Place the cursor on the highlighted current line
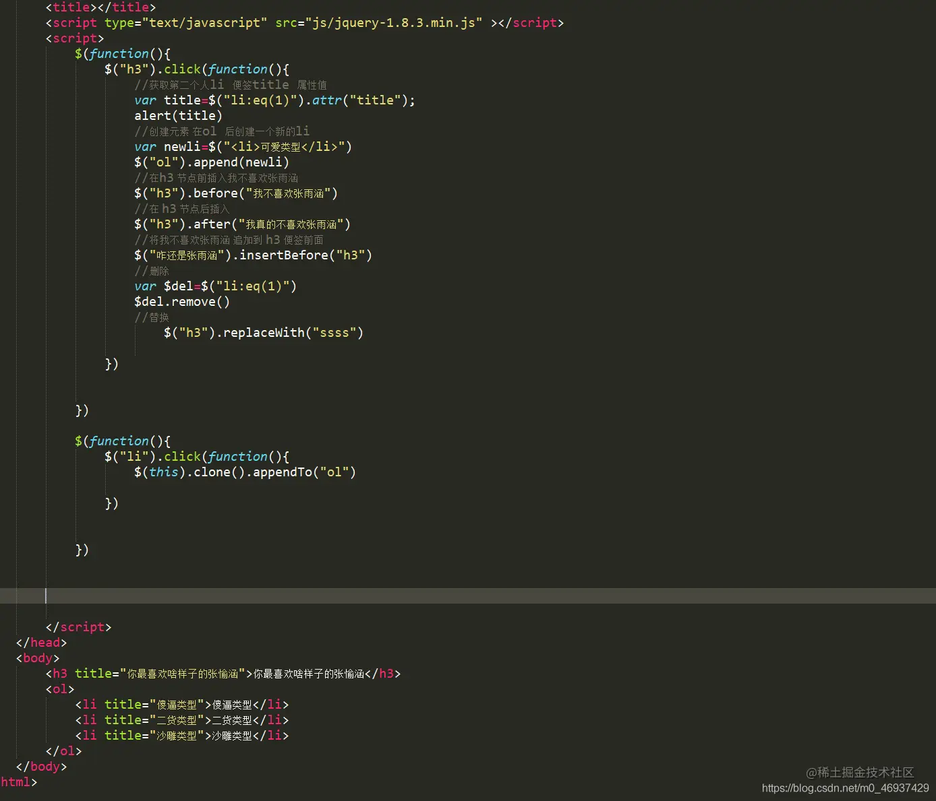The width and height of the screenshot is (936, 801). (468, 596)
